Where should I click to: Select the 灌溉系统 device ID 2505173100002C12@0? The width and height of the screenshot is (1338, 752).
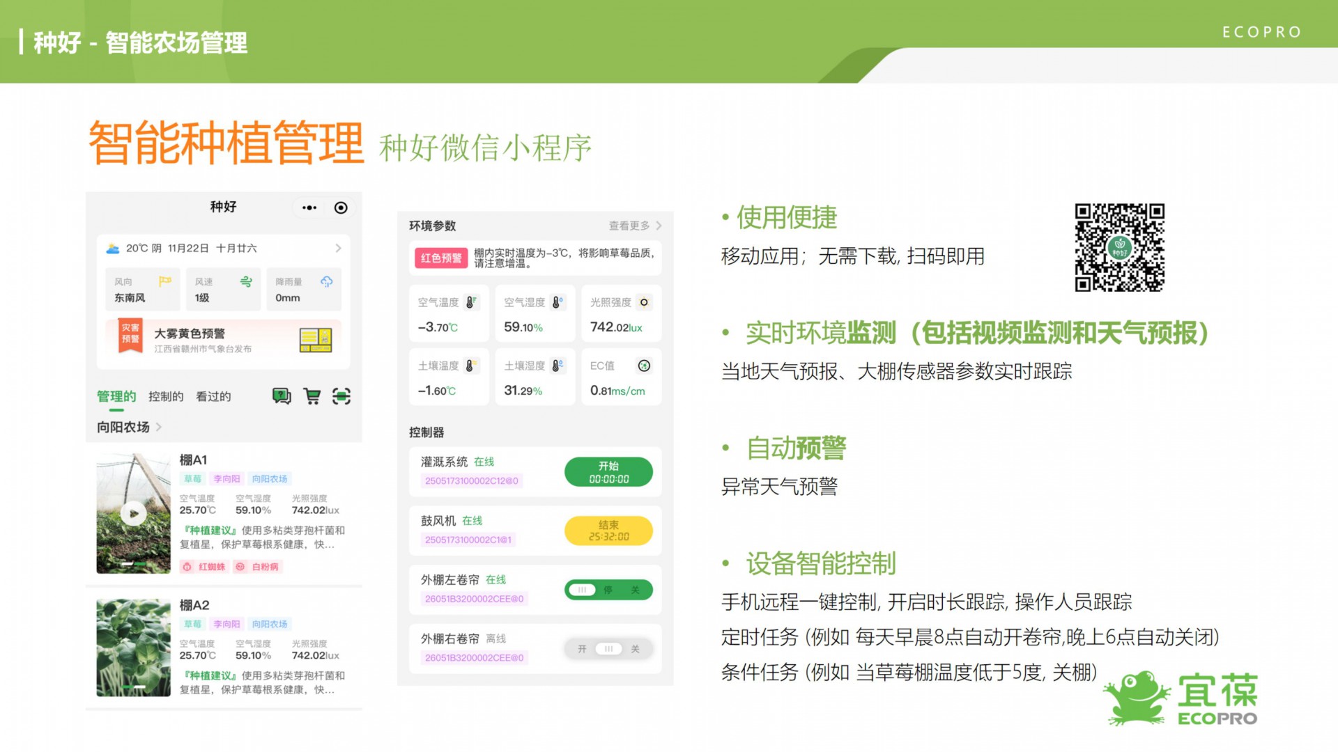472,481
